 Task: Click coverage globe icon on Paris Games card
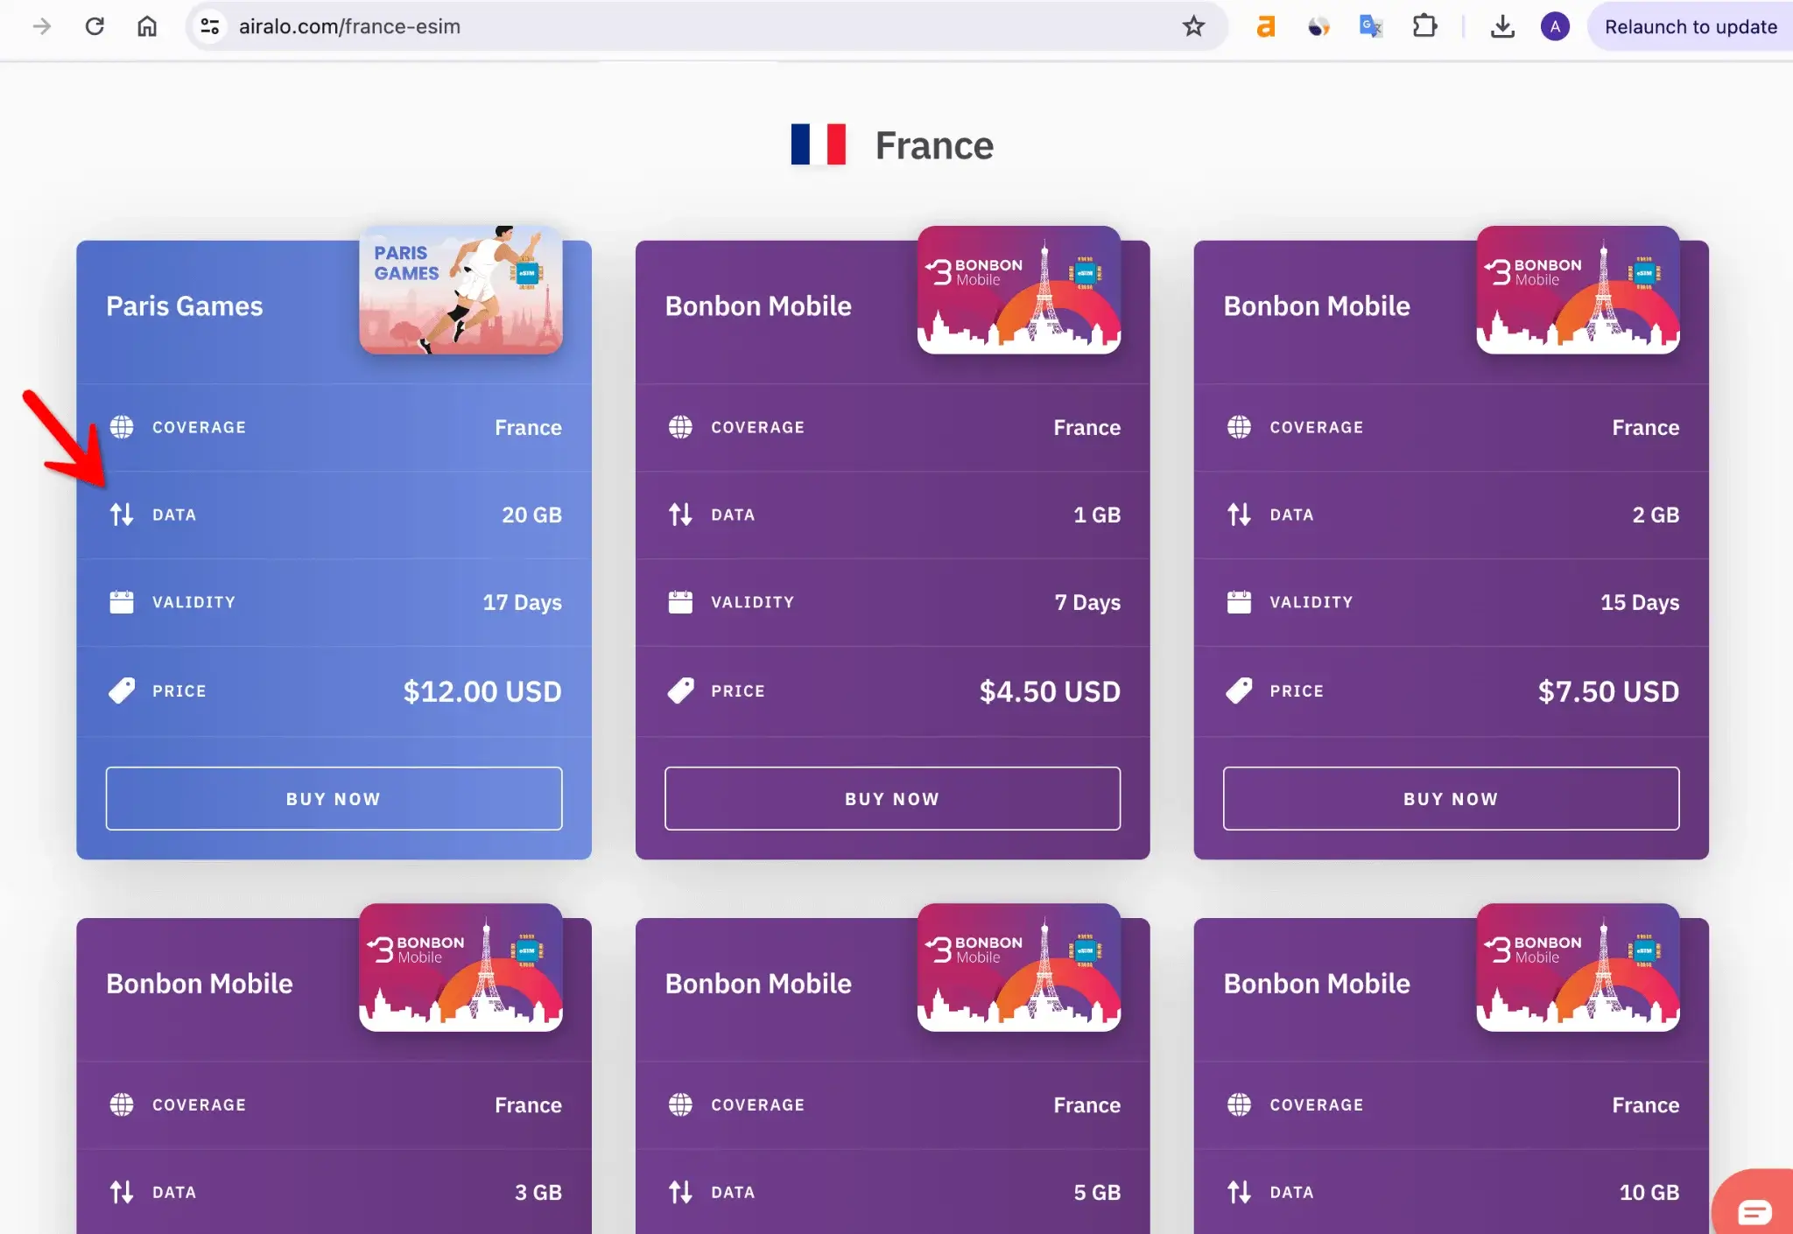click(x=122, y=427)
